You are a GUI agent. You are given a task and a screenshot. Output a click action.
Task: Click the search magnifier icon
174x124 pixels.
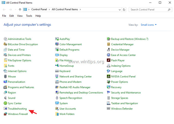[169, 9]
